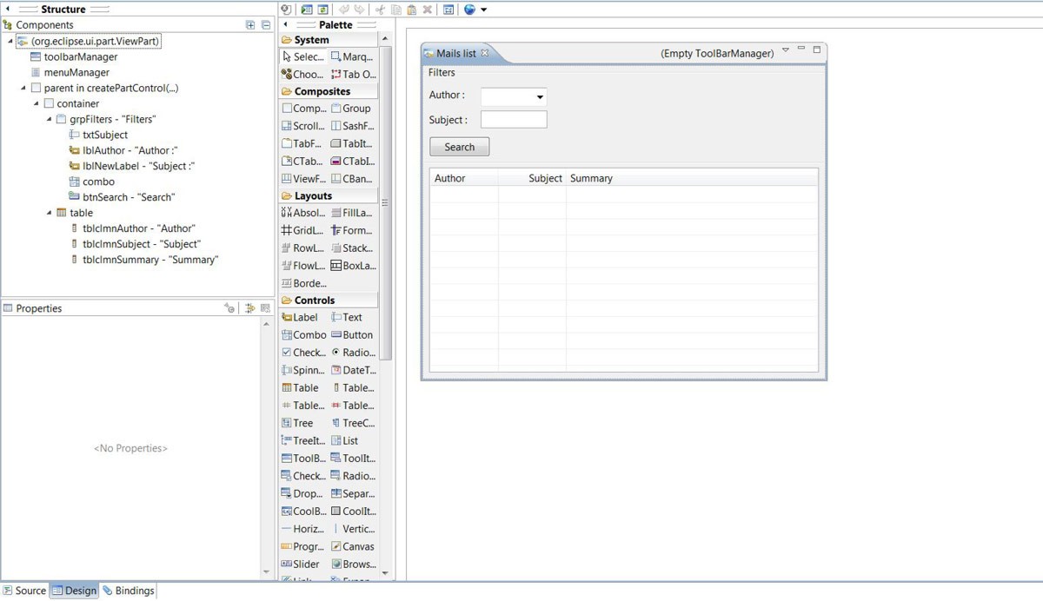Click the globe icon in top toolbar
The image size is (1043, 601).
470,10
